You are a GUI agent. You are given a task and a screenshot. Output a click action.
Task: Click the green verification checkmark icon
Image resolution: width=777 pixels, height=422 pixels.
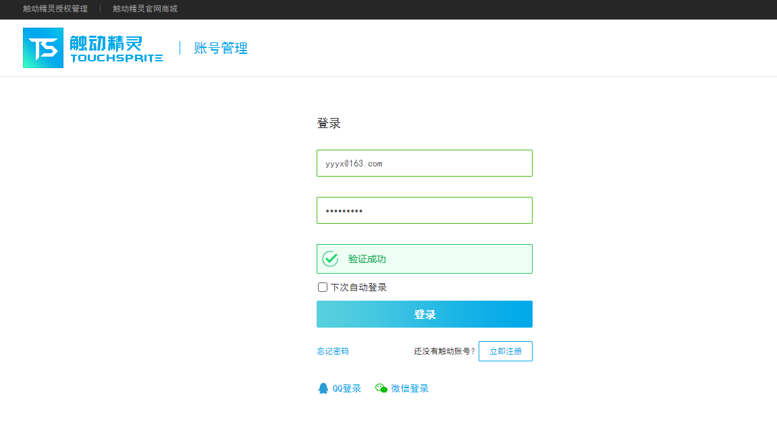(x=330, y=259)
